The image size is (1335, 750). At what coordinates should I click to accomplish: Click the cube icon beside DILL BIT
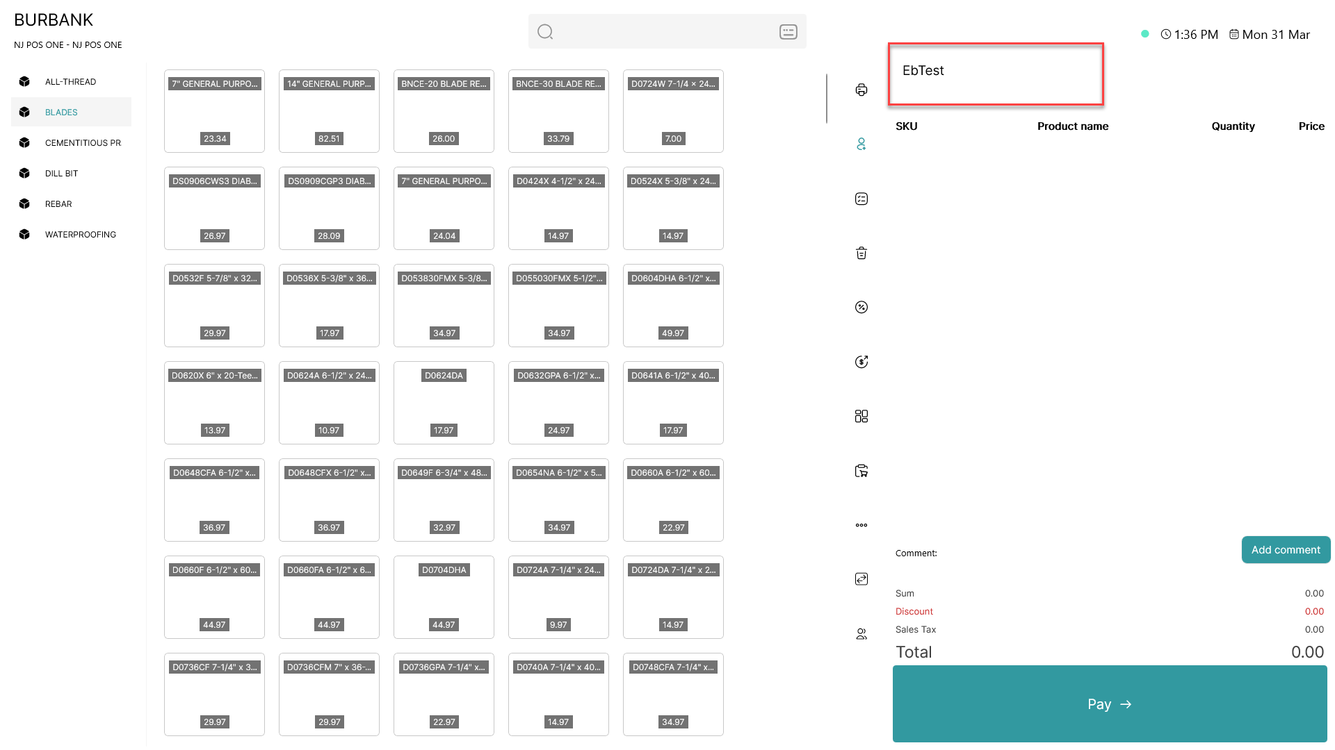click(x=24, y=173)
